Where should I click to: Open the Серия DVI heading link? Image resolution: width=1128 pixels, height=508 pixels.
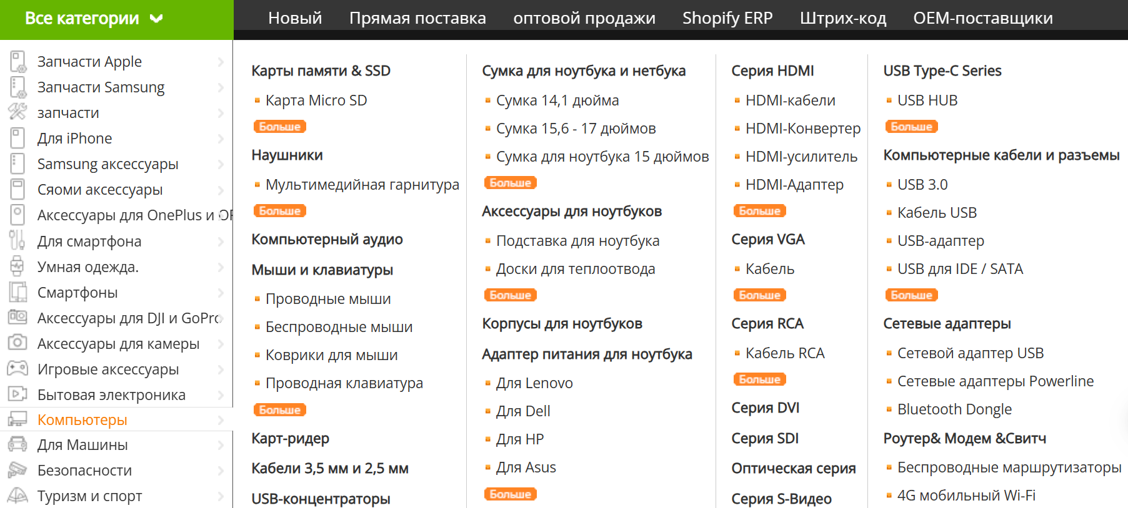[x=766, y=408]
